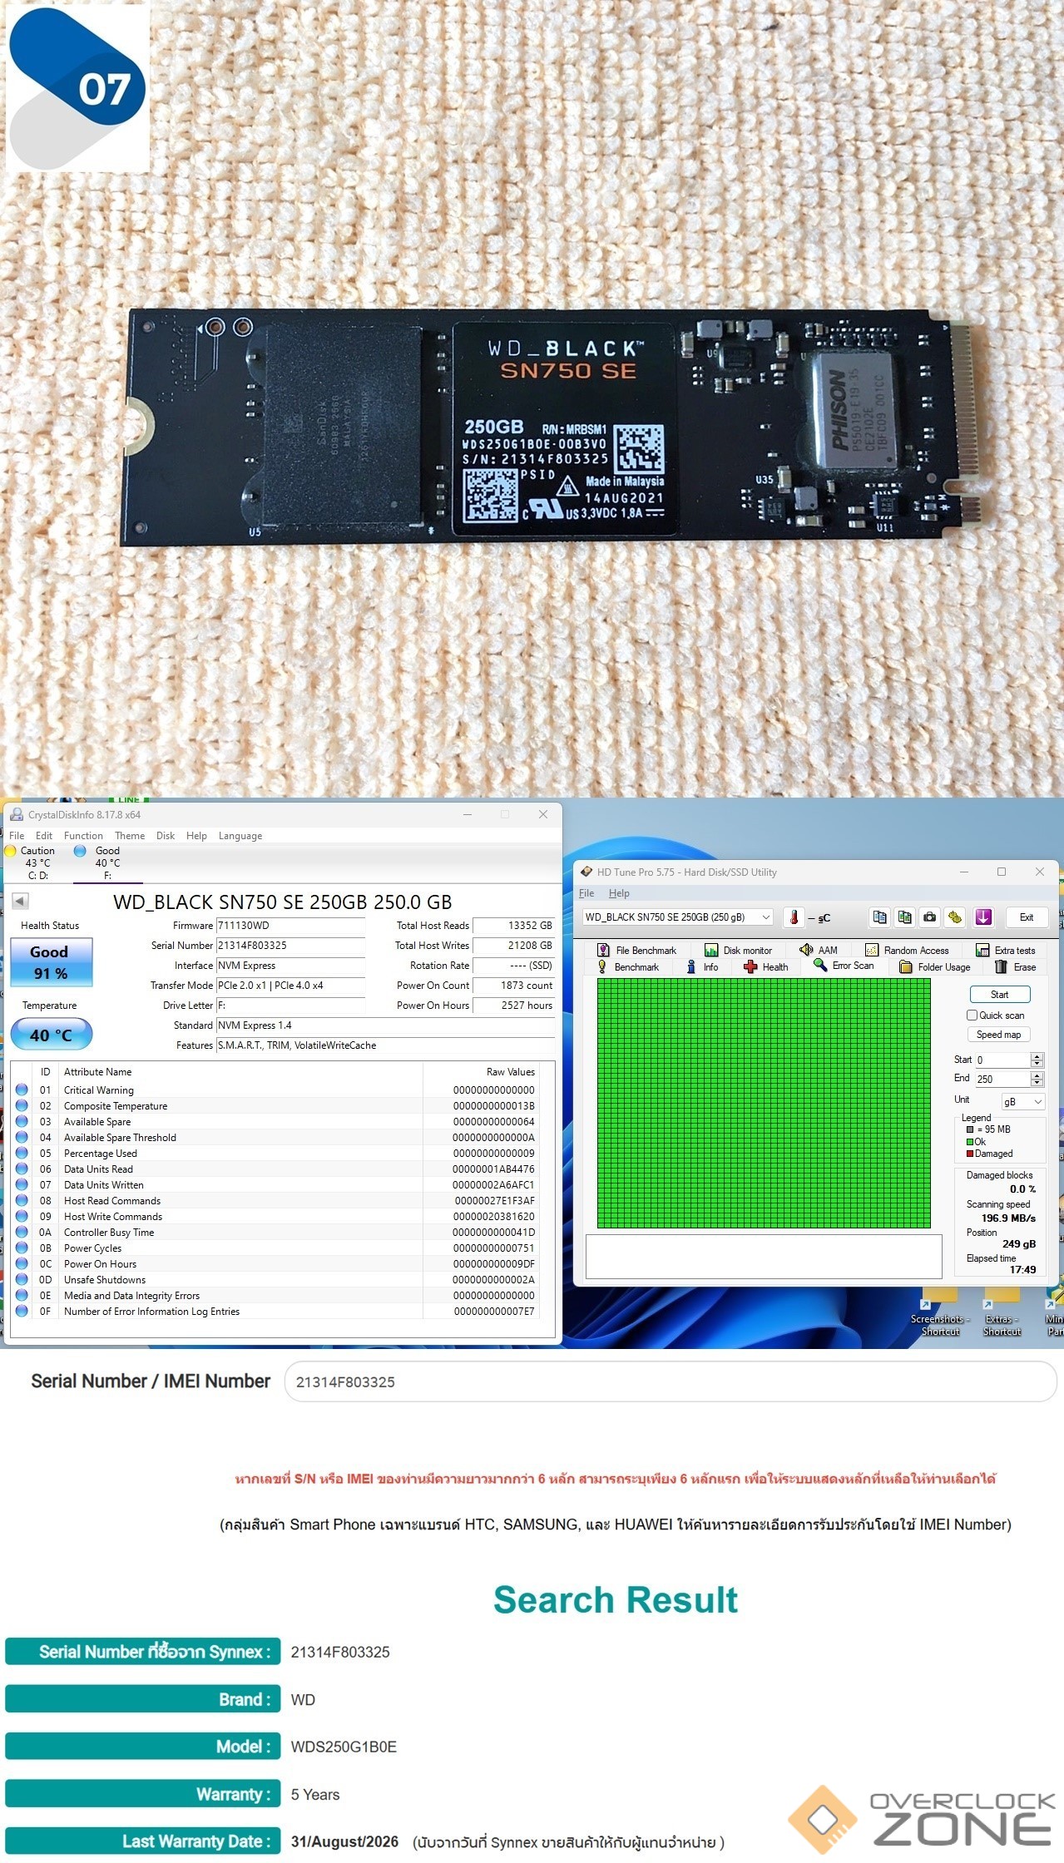1064x1863 pixels.
Task: Click the blue status circle for Critical Warning
Action: point(22,1090)
